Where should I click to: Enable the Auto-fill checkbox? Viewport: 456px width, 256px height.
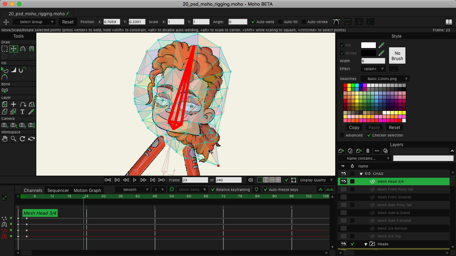pyautogui.click(x=280, y=22)
